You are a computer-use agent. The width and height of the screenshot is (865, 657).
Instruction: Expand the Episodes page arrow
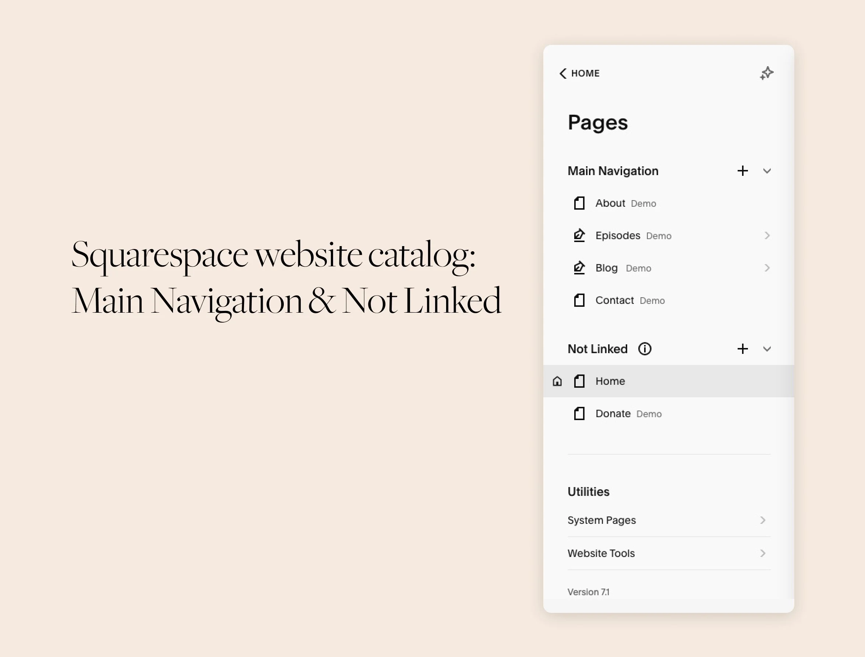767,235
